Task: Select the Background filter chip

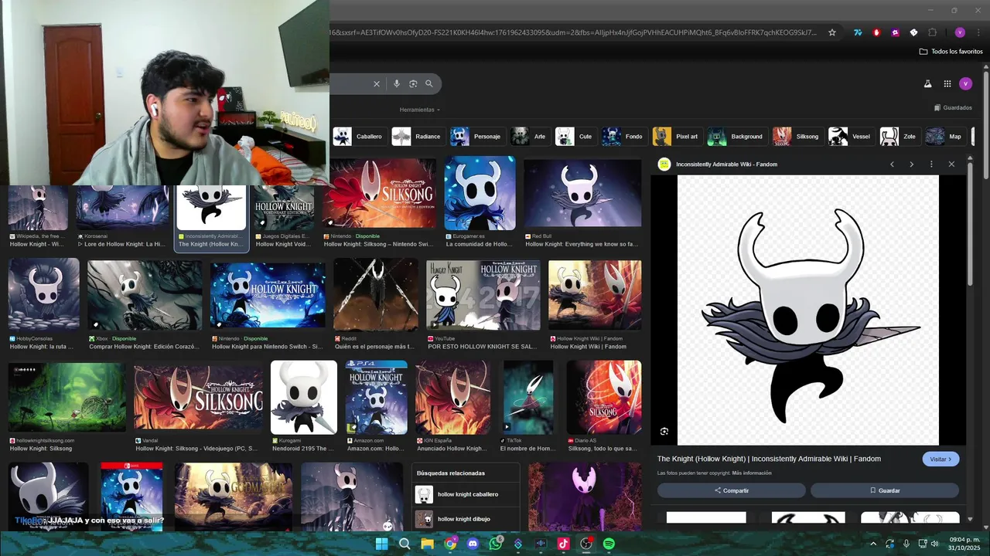Action: (x=736, y=137)
